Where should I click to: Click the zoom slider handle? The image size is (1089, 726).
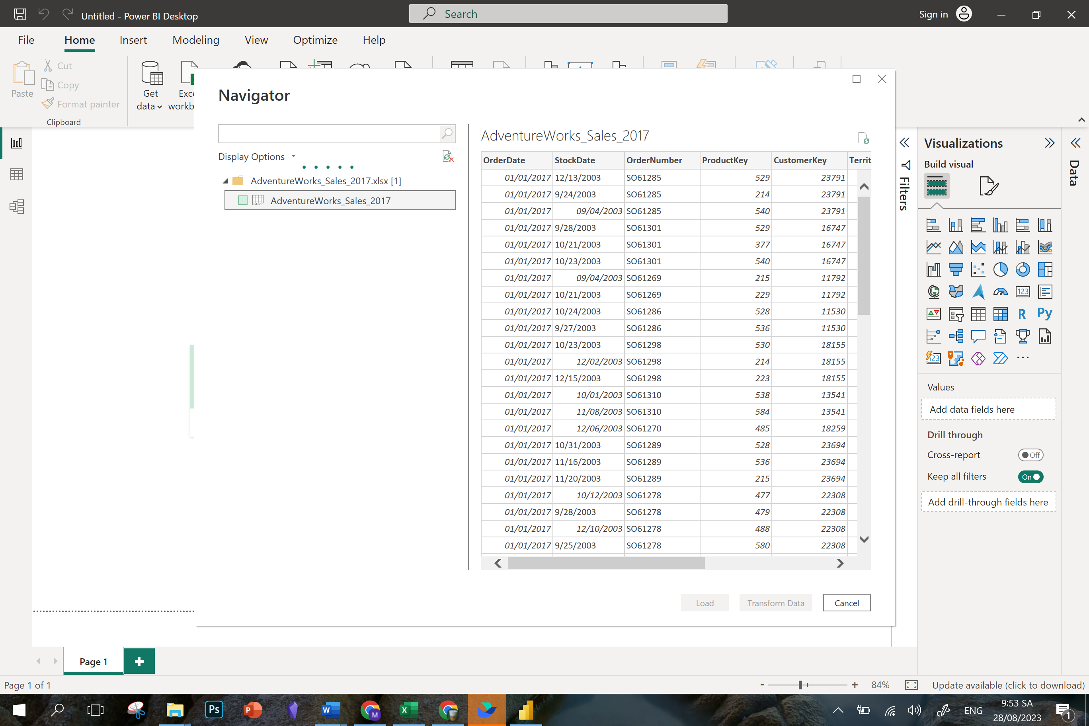800,685
